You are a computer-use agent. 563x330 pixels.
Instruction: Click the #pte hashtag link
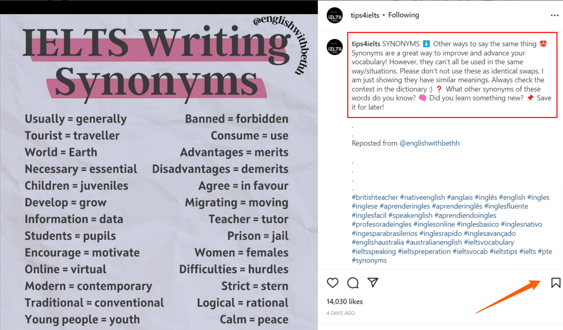tap(545, 251)
